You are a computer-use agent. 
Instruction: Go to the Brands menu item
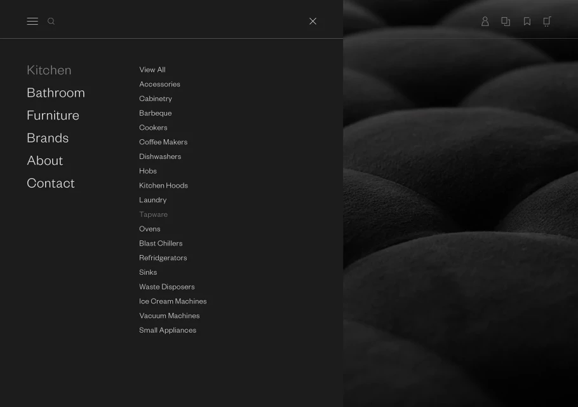[x=48, y=138]
